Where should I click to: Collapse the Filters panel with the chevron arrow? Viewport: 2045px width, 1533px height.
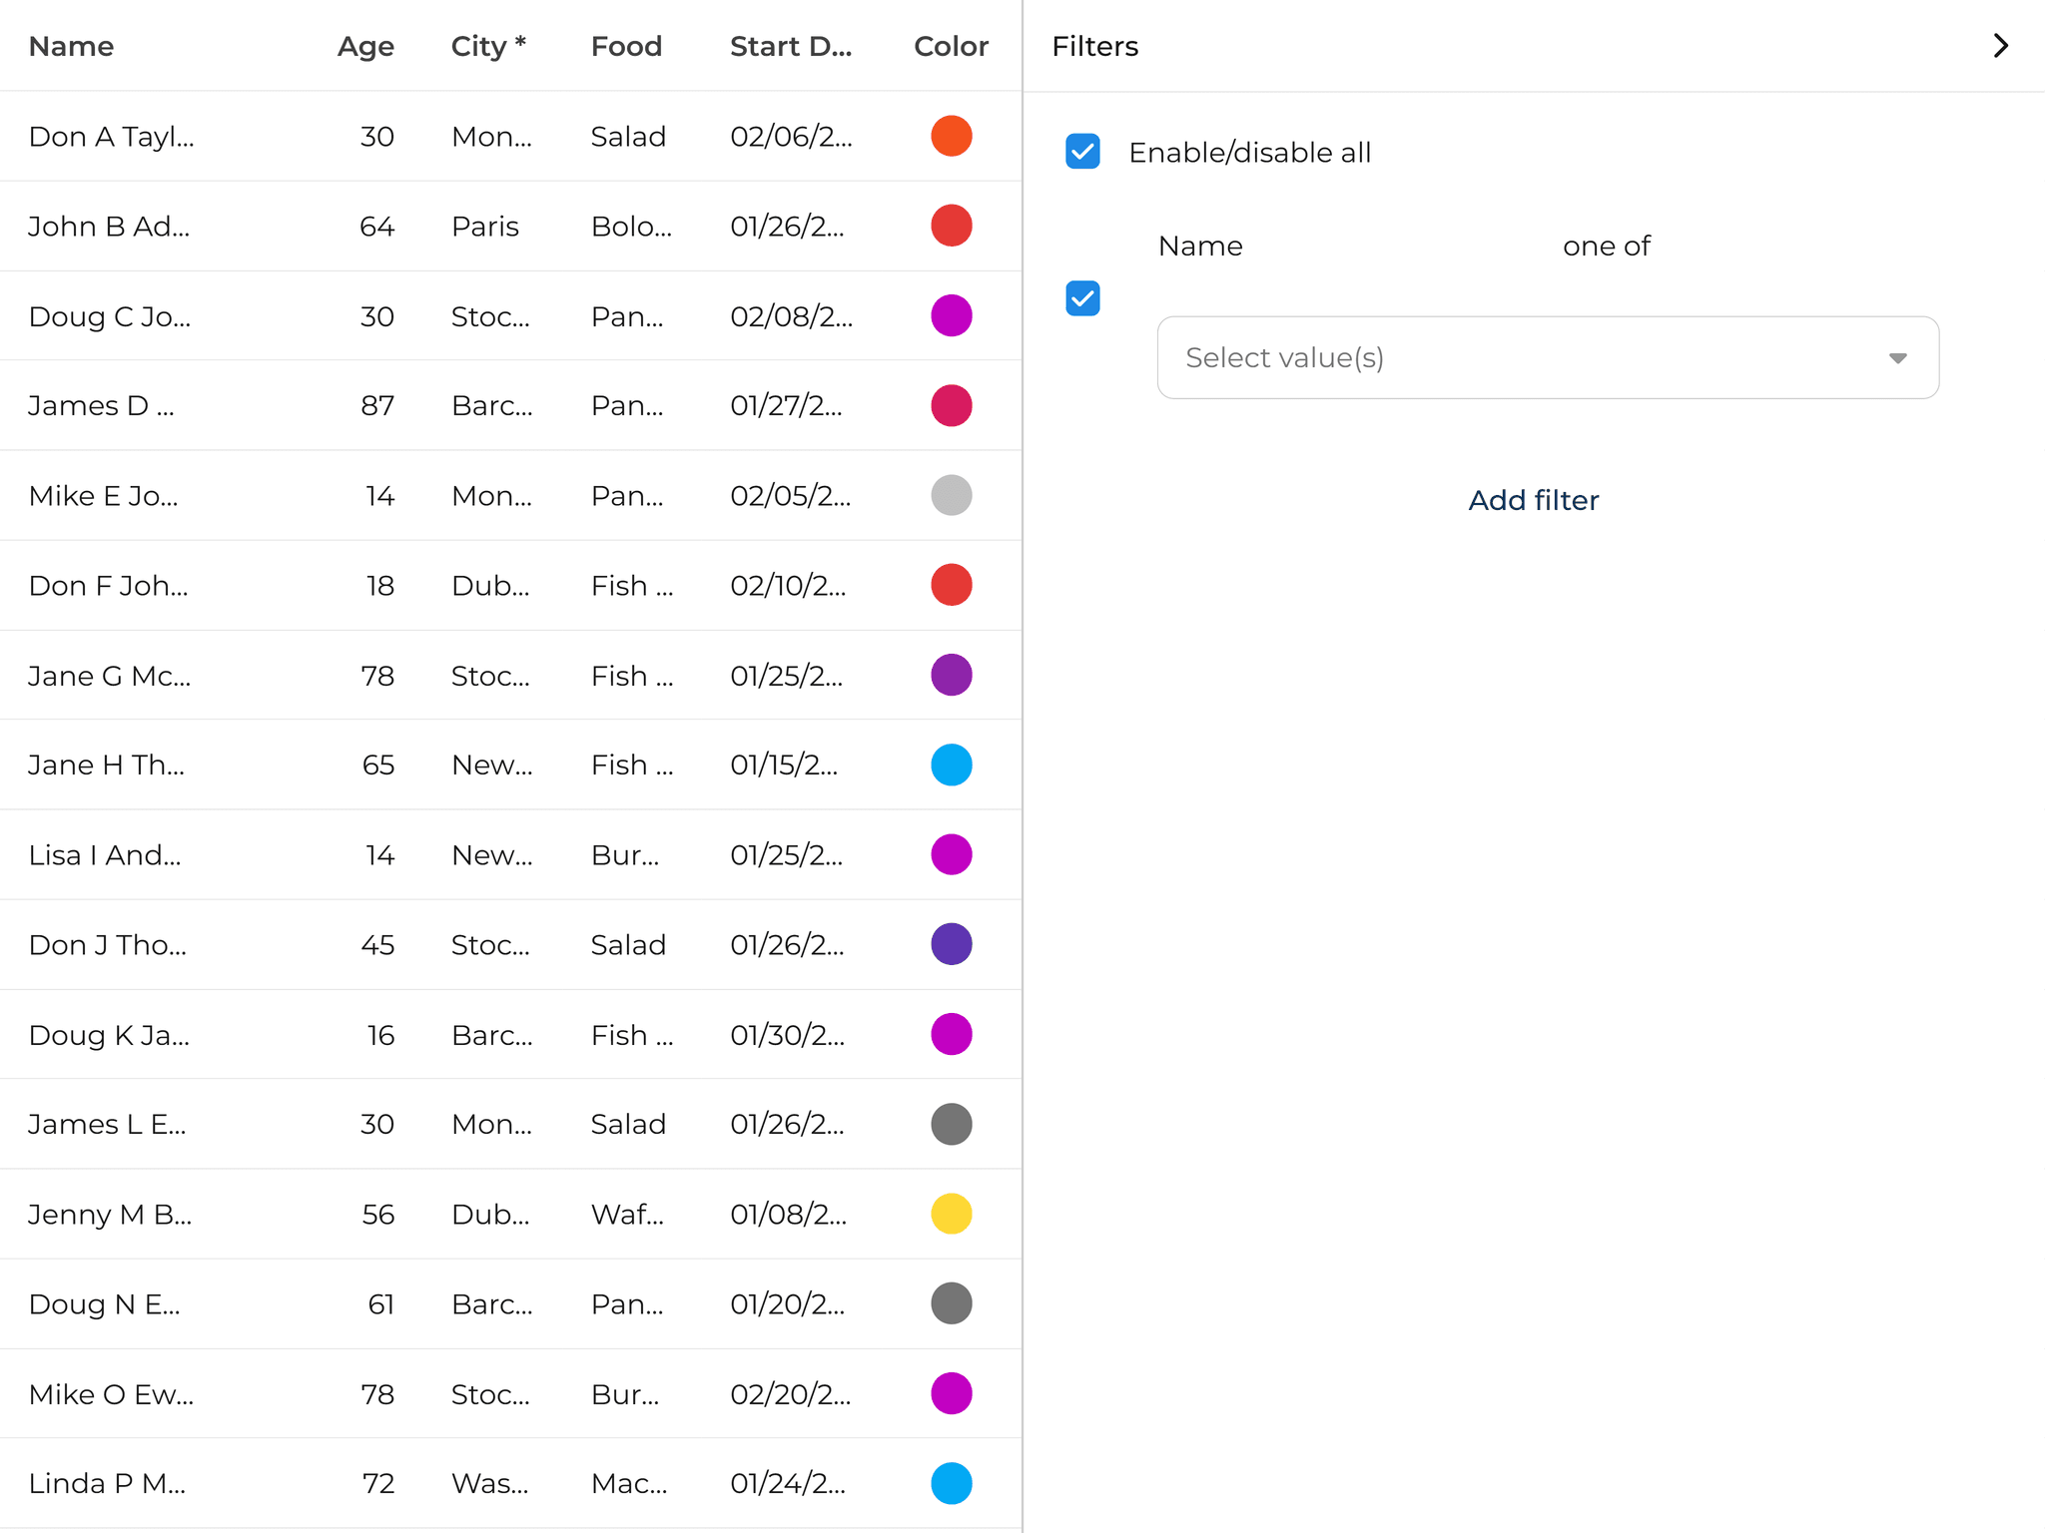(x=2000, y=46)
